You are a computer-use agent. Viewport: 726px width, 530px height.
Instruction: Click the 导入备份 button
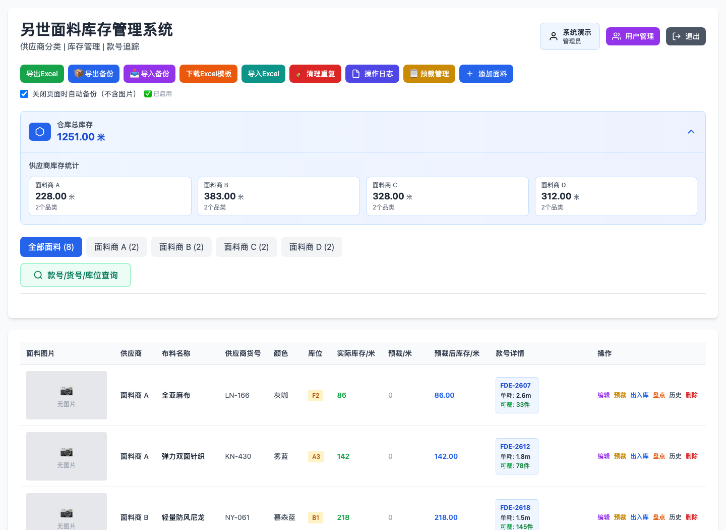pos(150,74)
